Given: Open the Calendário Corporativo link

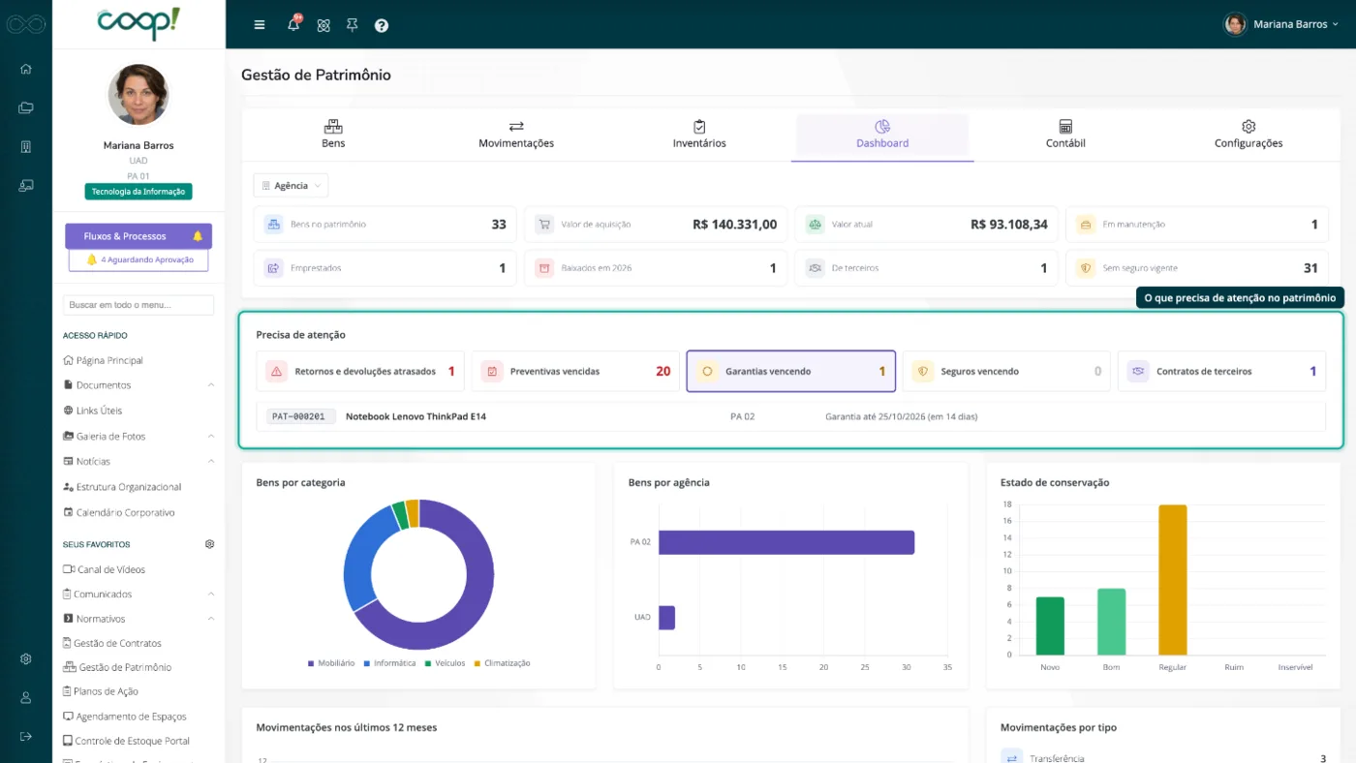Looking at the screenshot, I should coord(118,513).
